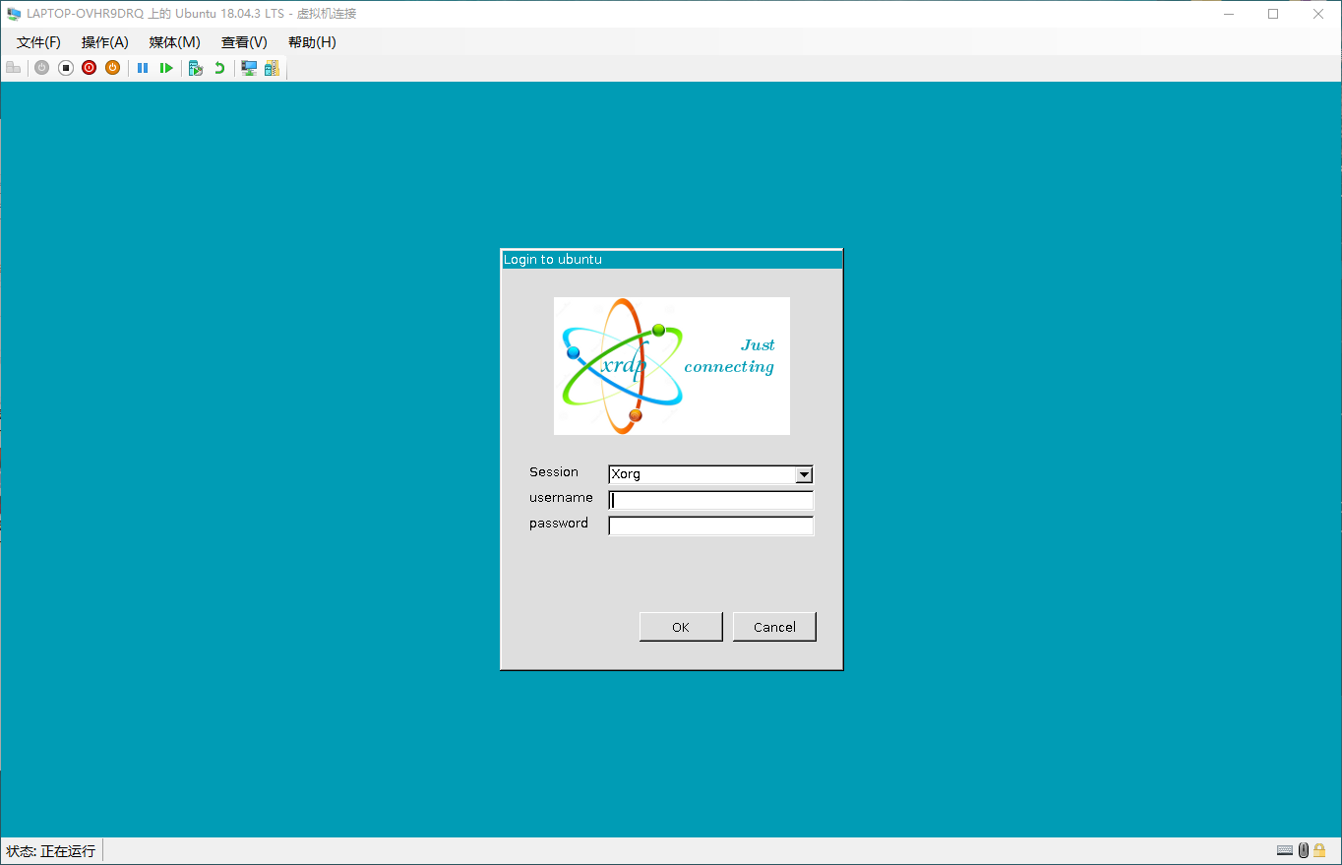Click the VM connection icon in title bar
The image size is (1342, 865).
(14, 14)
